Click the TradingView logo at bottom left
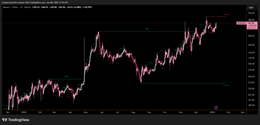 point(16,120)
